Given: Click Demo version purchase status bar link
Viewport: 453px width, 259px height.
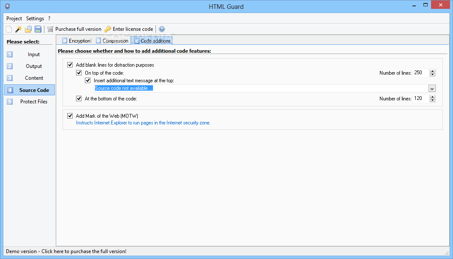Looking at the screenshot, I should 66,251.
